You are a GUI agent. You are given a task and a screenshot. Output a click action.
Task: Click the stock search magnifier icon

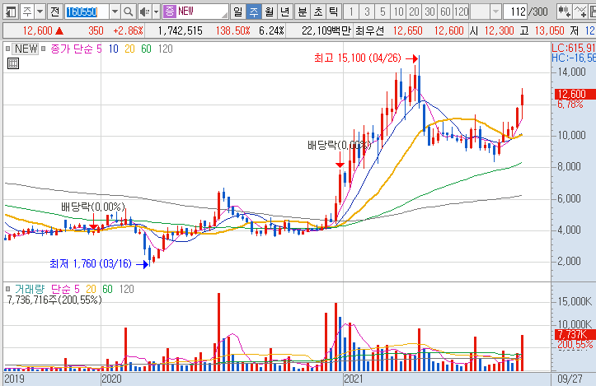(x=129, y=12)
